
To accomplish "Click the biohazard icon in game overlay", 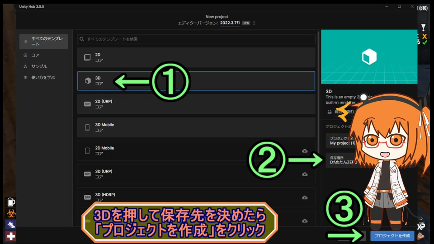I will tap(11, 214).
